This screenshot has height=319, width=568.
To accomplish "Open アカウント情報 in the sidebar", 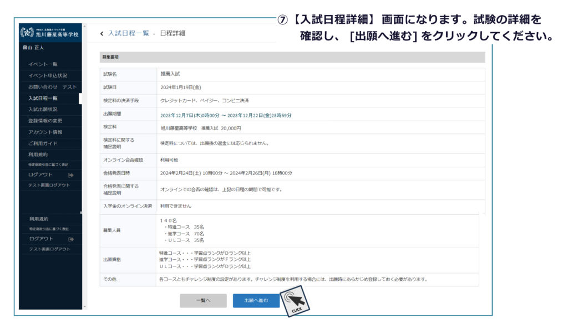I will [45, 132].
